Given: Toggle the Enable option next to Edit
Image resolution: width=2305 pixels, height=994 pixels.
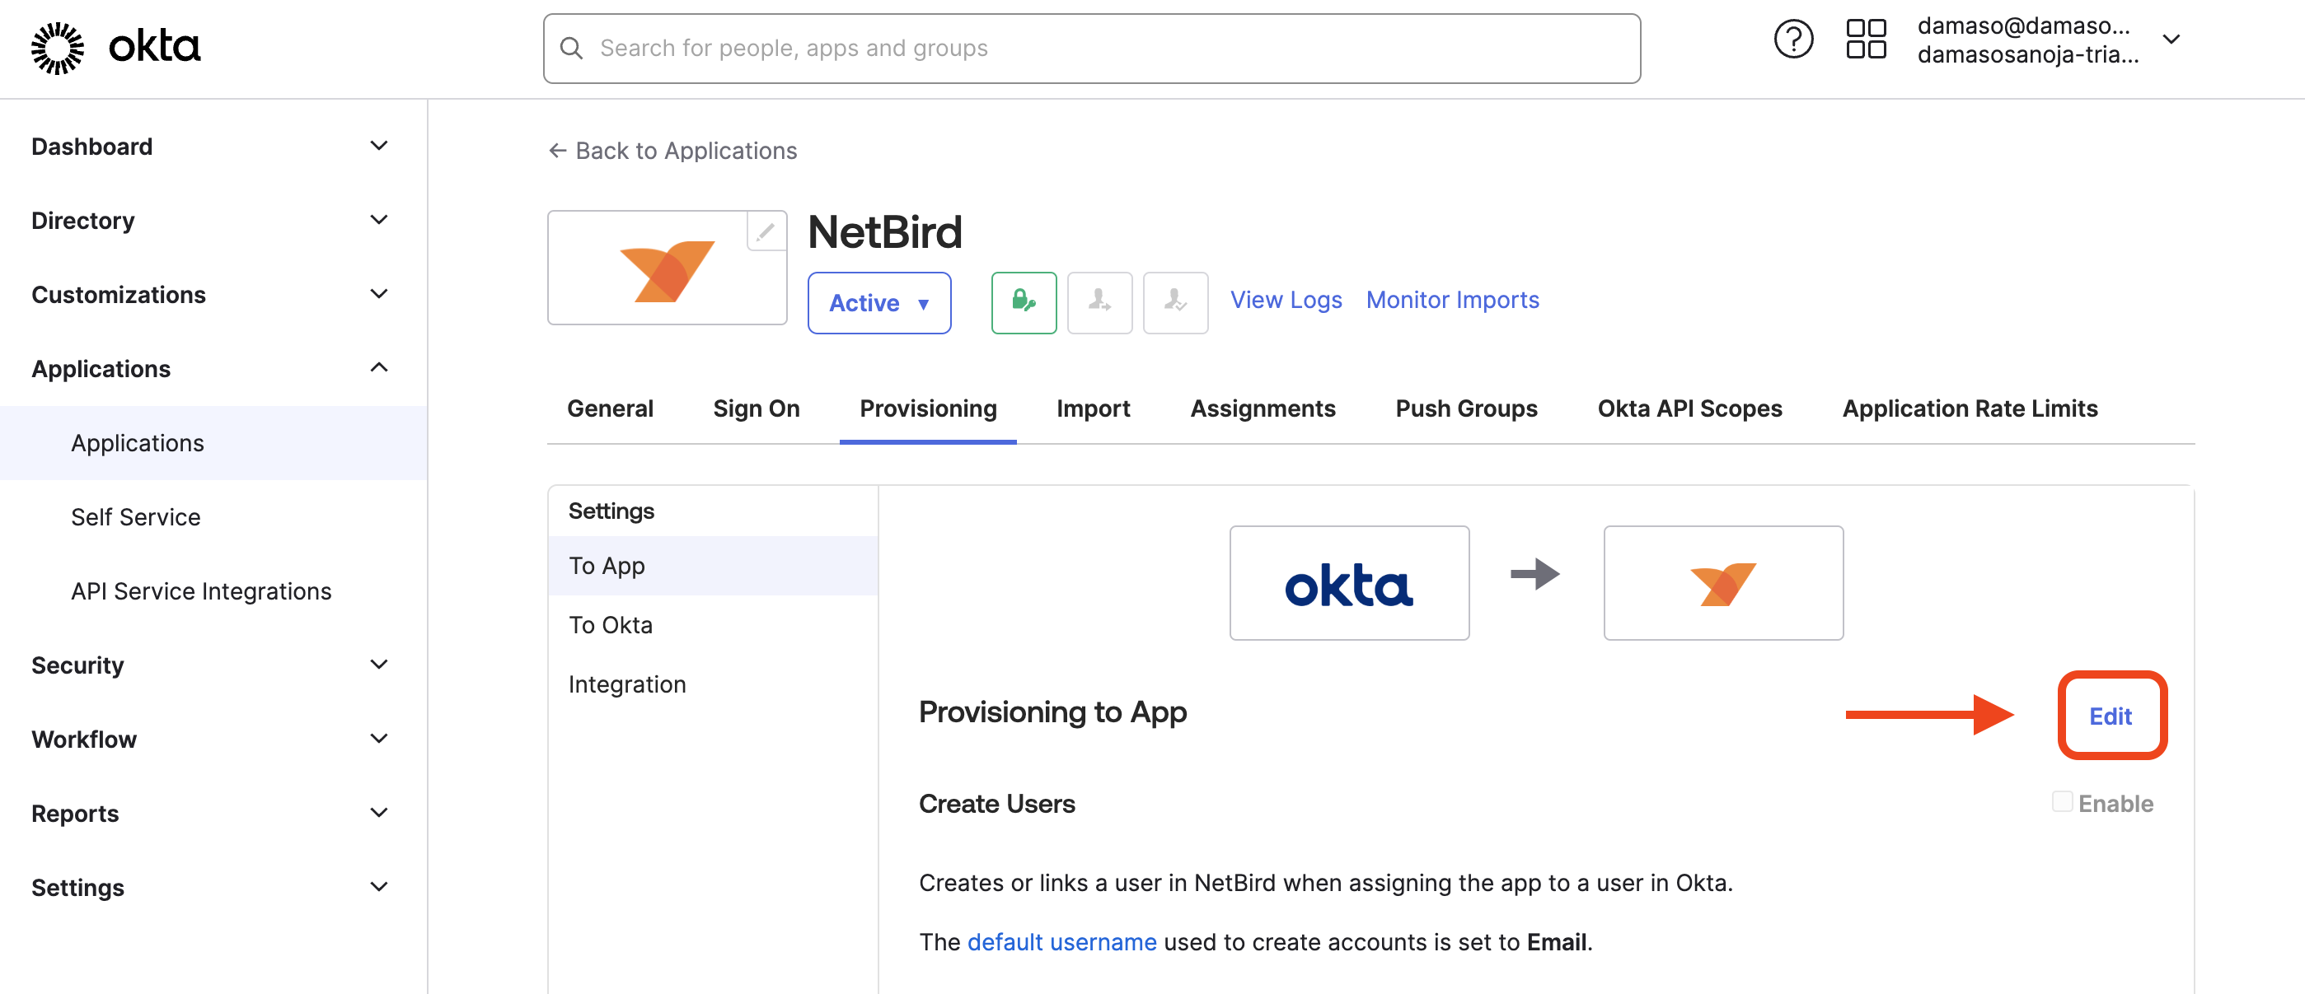Looking at the screenshot, I should point(2063,802).
